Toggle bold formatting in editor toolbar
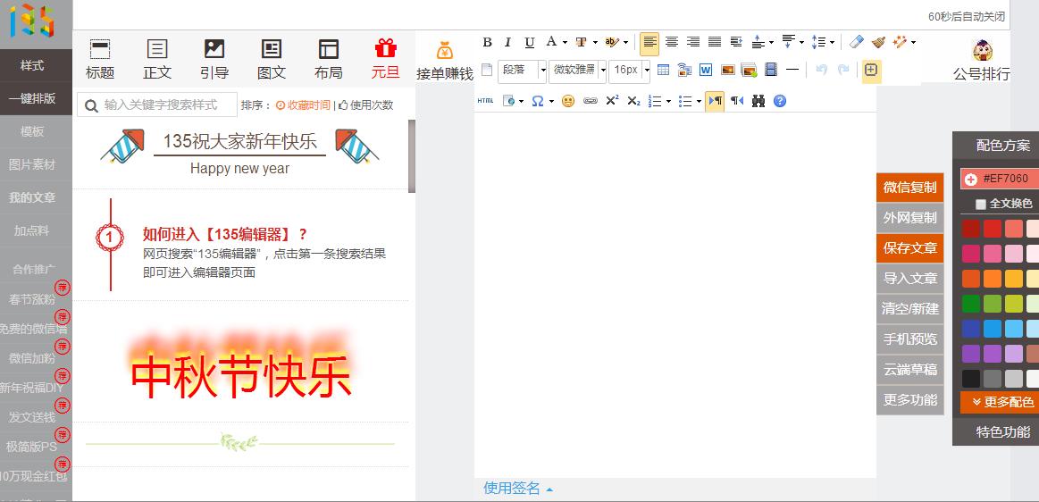 click(x=487, y=42)
